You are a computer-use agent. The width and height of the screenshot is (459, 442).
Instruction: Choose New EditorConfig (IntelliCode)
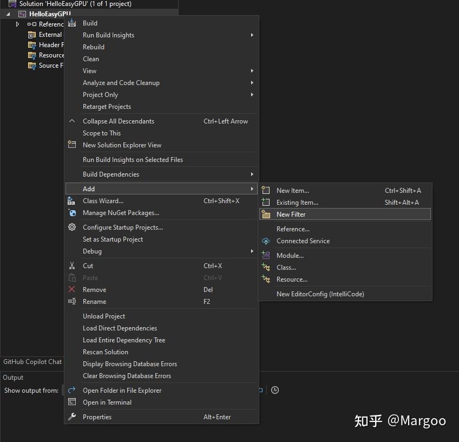[x=345, y=294]
